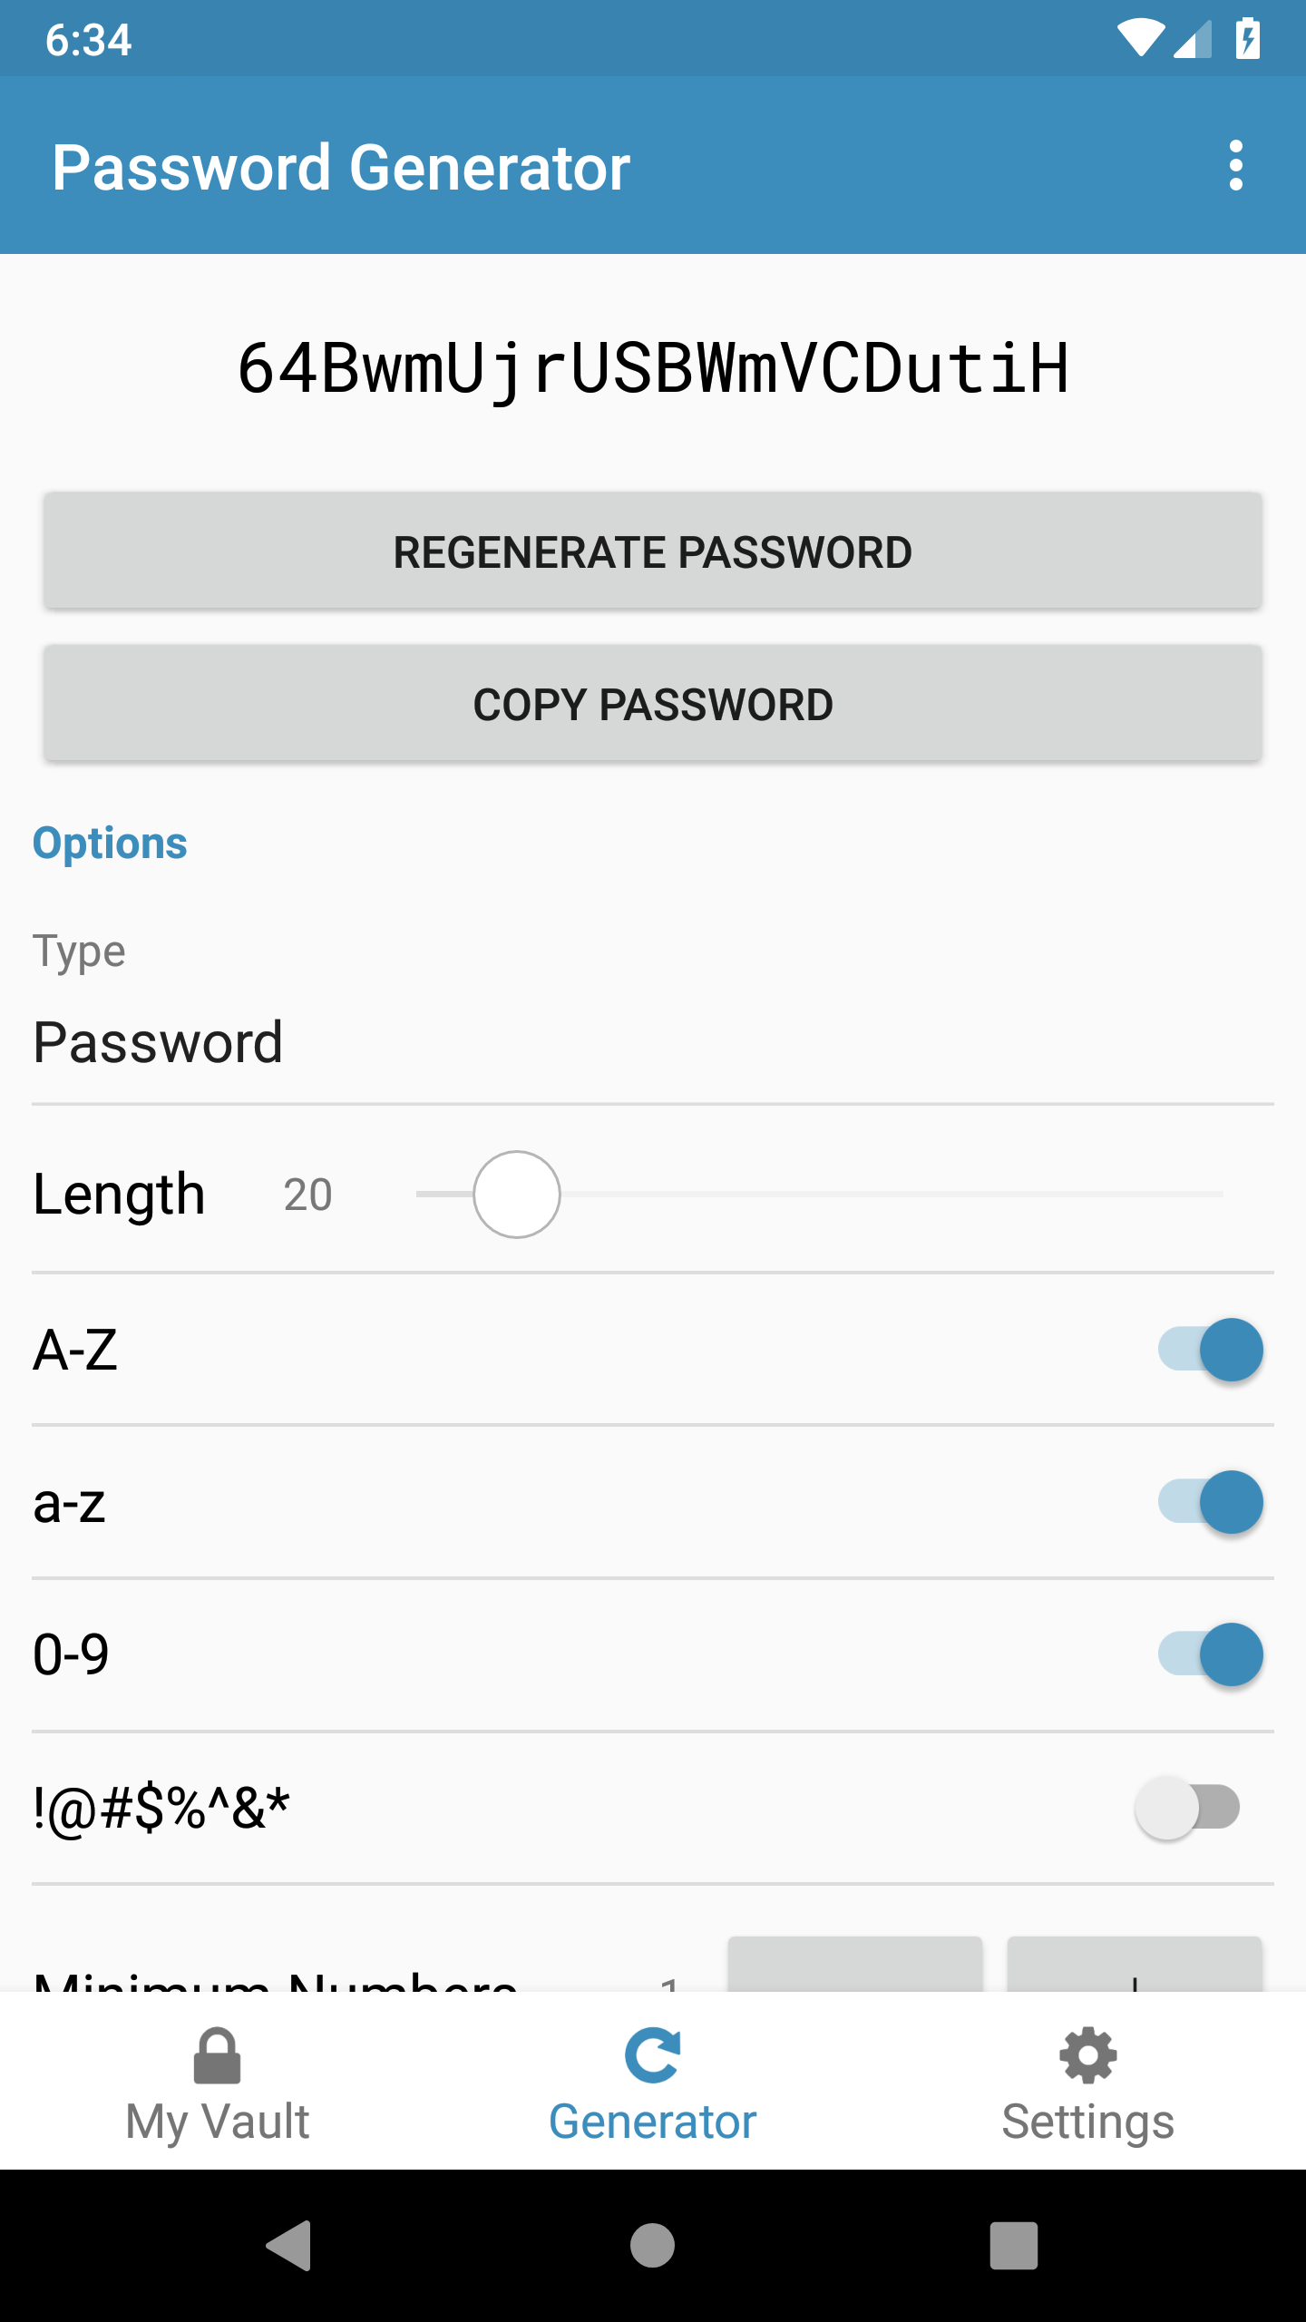Tap the Generator refresh icon

[653, 2055]
